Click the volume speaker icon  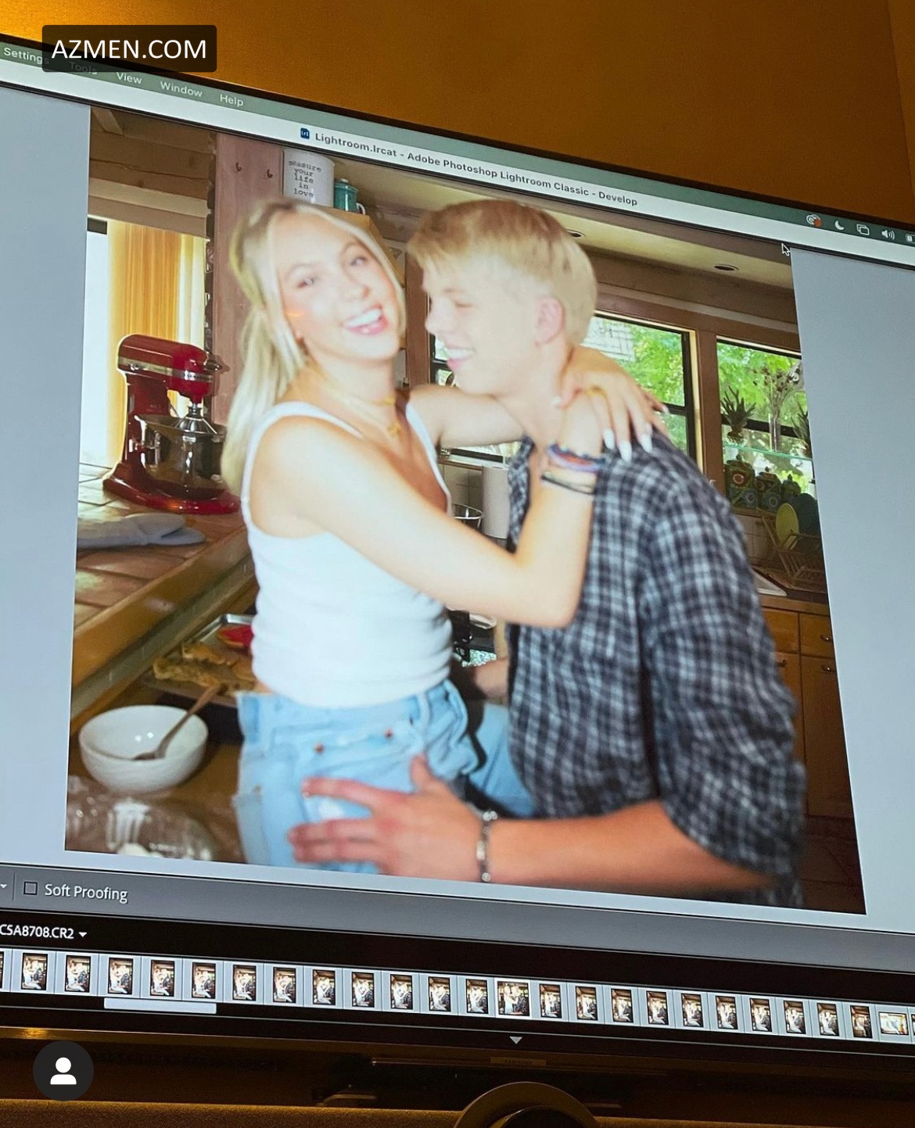(x=888, y=234)
